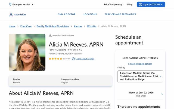Screen dimensions: 174x109
Task: Click the current breadcrumb Alicia M Reeves, APRN
Action: 114,26
